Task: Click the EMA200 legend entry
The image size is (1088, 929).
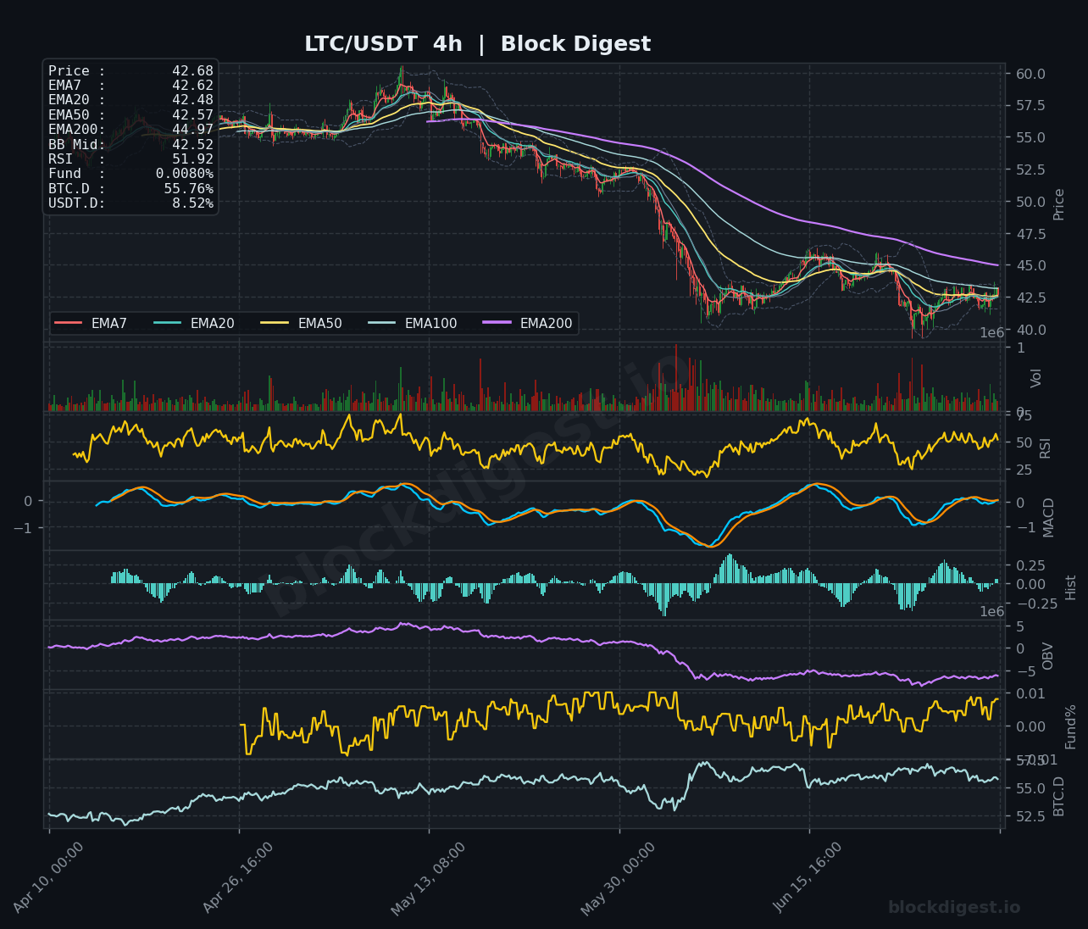Action: (528, 323)
